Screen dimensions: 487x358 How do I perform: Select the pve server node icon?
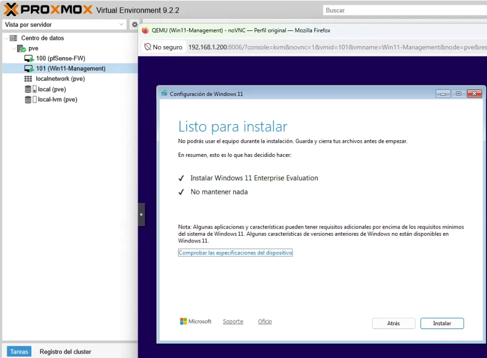coord(21,48)
